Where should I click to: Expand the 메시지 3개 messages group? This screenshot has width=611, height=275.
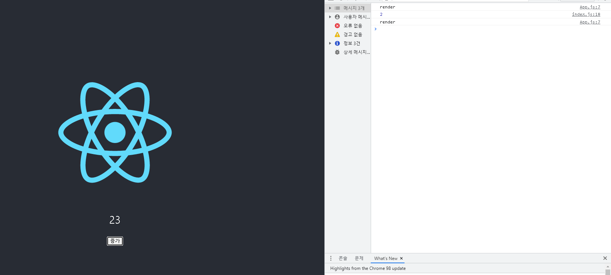coord(330,8)
